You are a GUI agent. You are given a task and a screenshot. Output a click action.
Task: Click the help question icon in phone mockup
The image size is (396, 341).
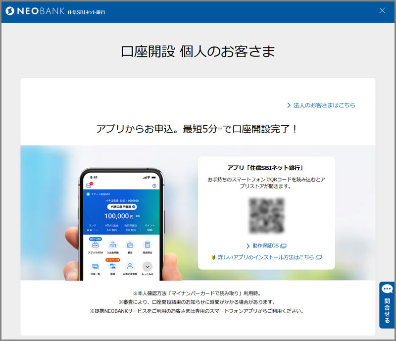tap(154, 186)
